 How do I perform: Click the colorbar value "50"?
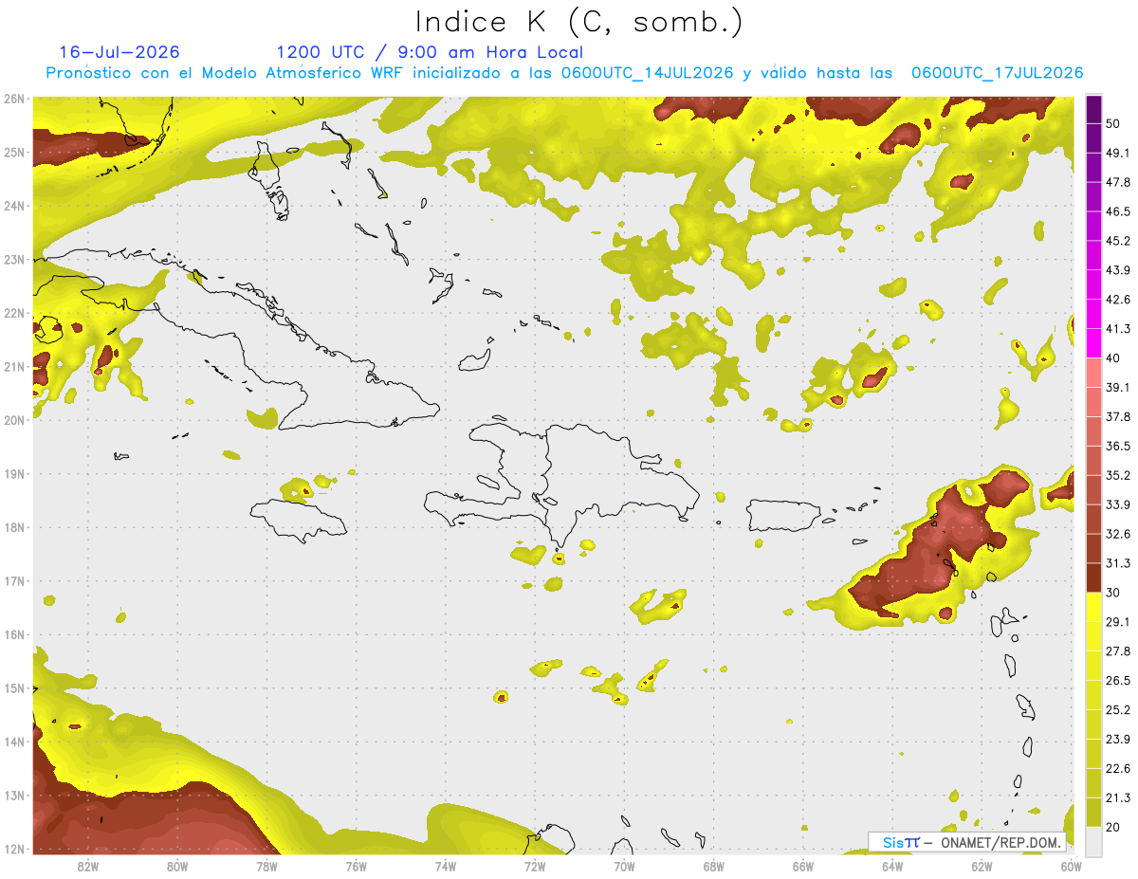tap(1113, 123)
